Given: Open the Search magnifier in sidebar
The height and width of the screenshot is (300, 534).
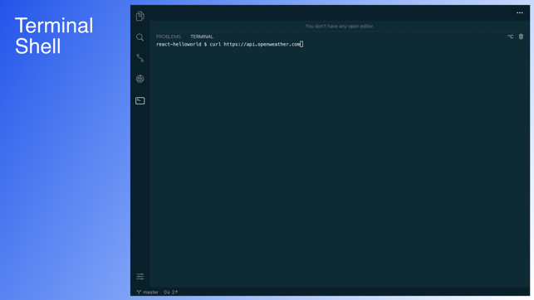Looking at the screenshot, I should [x=140, y=37].
